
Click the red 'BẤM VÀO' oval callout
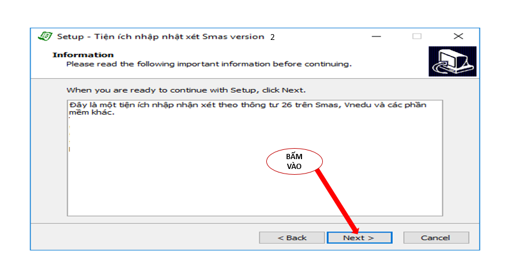pyautogui.click(x=294, y=161)
